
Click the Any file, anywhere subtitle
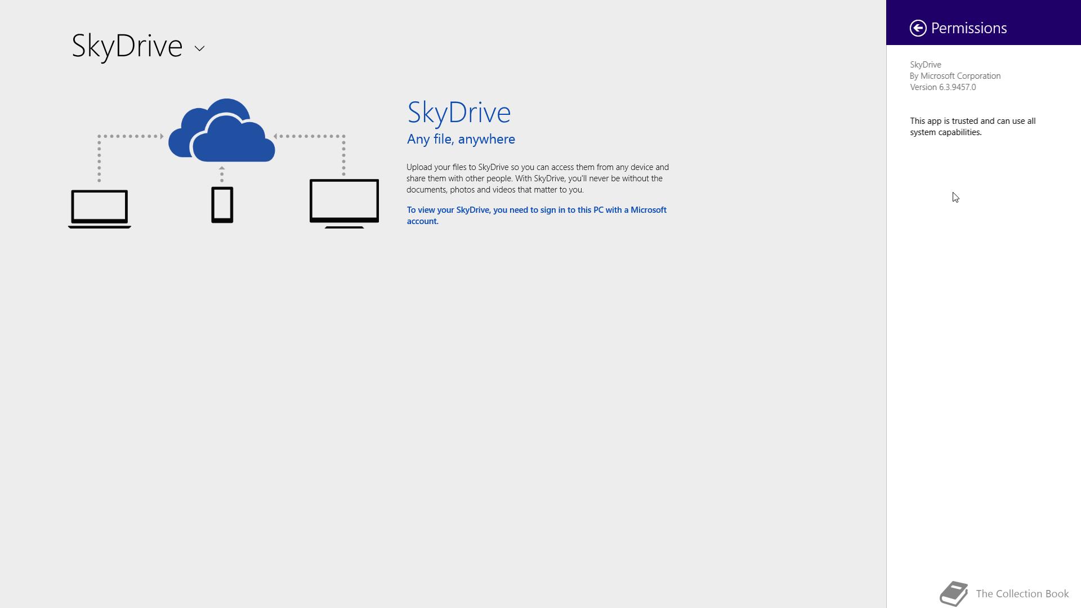461,139
